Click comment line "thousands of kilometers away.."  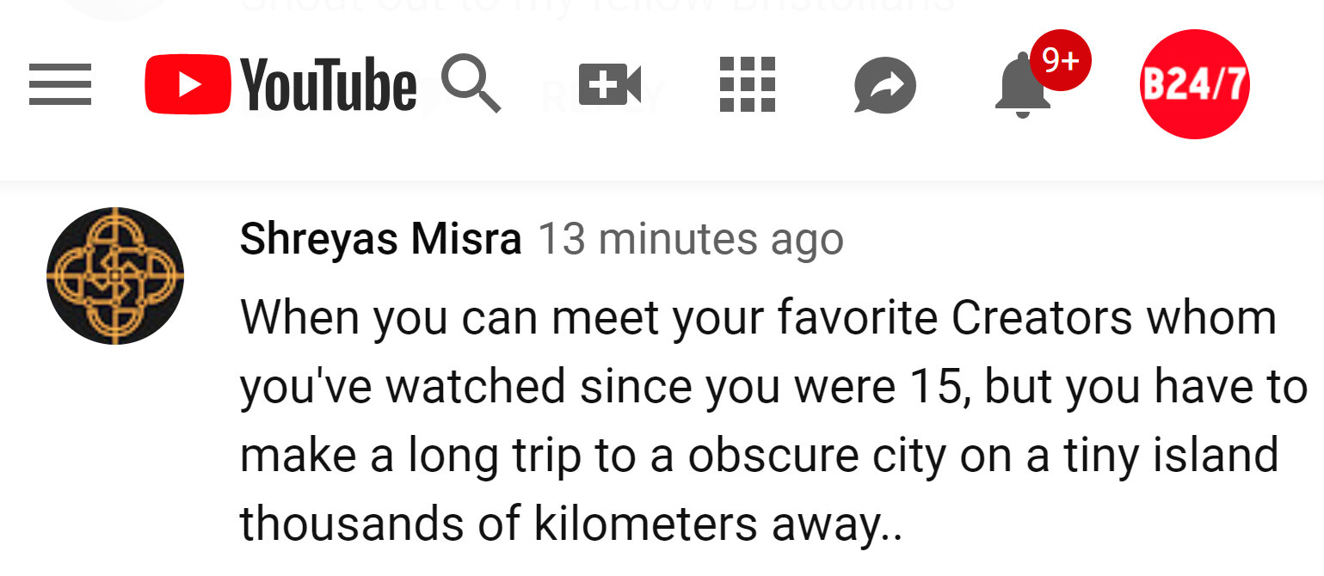(570, 523)
